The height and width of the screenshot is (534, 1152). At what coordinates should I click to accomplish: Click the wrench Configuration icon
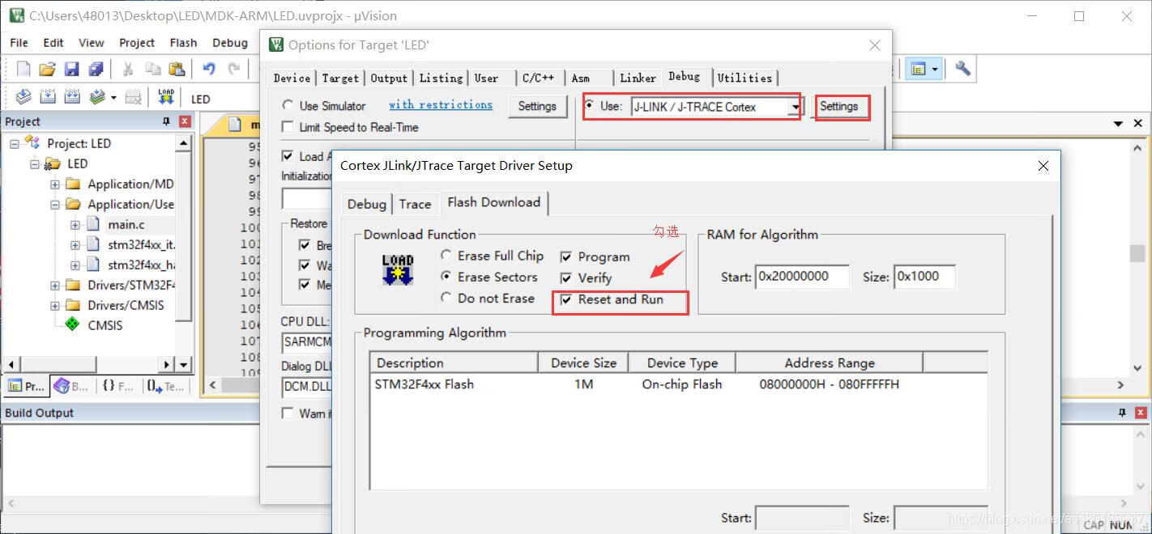(x=962, y=70)
